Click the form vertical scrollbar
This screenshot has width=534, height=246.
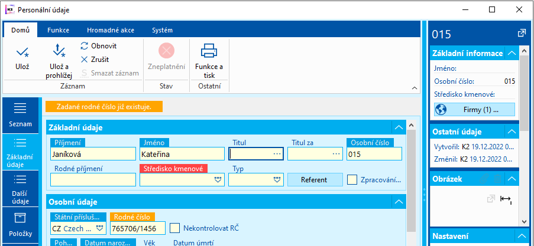[x=412, y=180]
